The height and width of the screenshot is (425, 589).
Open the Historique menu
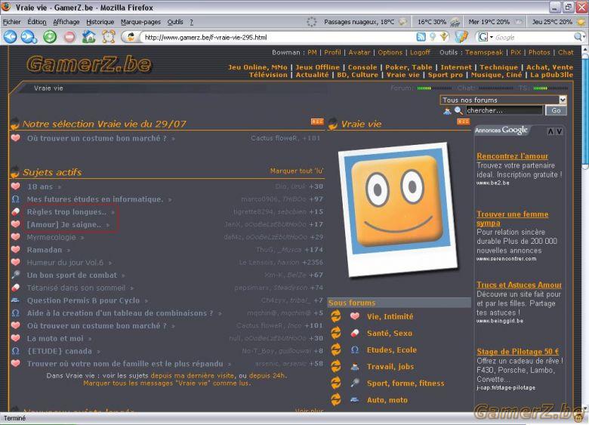click(100, 22)
